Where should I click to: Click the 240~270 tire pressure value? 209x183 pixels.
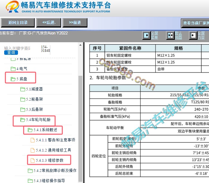201,109
